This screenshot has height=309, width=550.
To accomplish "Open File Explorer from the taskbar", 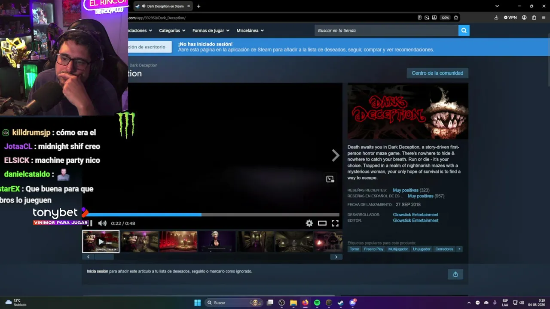I will pos(293,303).
